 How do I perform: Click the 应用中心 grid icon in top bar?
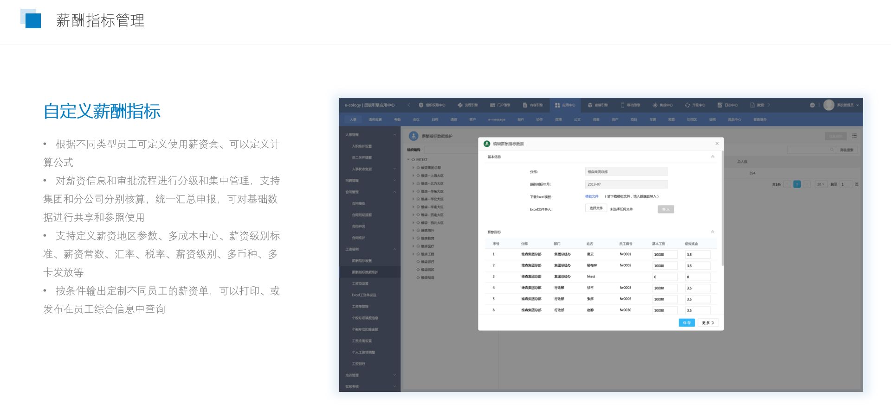[557, 105]
